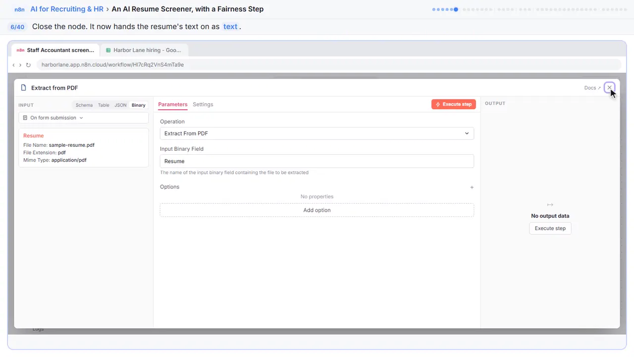The height and width of the screenshot is (357, 634).
Task: Close the Extract from PDF node panel
Action: [x=610, y=88]
